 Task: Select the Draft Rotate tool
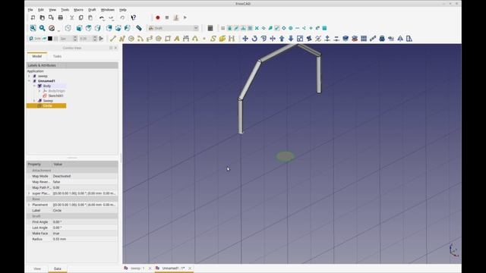pos(254,39)
